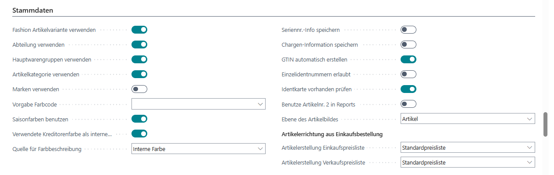Turn off Identkarte vorhanden prüfen
554x175 pixels.
pos(408,89)
